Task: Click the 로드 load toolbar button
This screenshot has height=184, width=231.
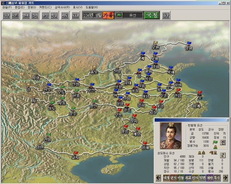Action: point(15,15)
